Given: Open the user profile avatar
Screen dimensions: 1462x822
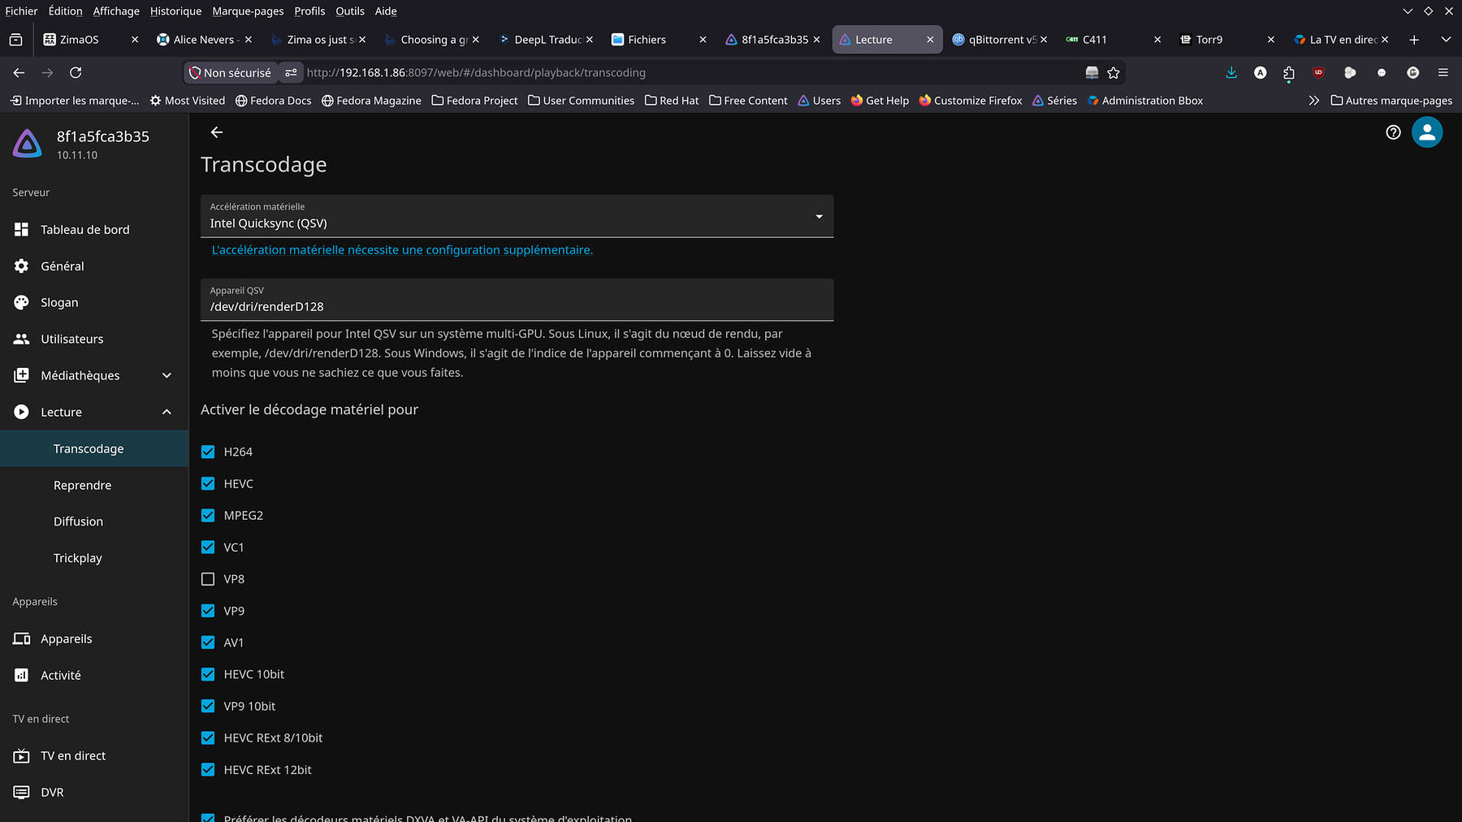Looking at the screenshot, I should tap(1427, 132).
